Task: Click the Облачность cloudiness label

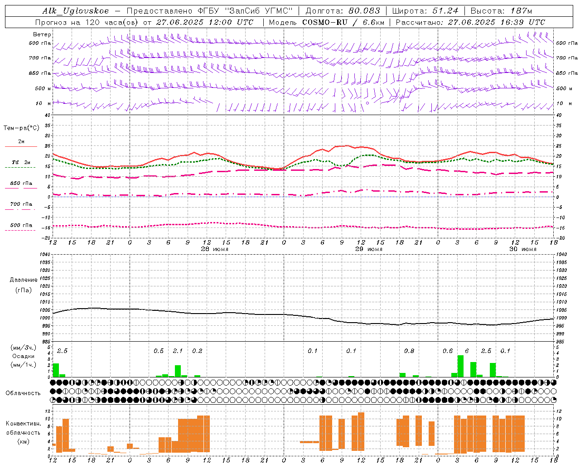Action: [x=23, y=393]
